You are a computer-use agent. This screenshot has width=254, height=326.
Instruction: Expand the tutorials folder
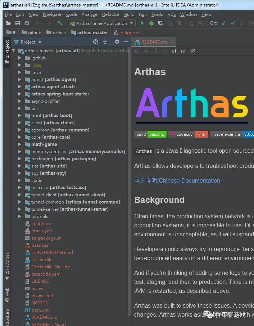click(x=20, y=216)
